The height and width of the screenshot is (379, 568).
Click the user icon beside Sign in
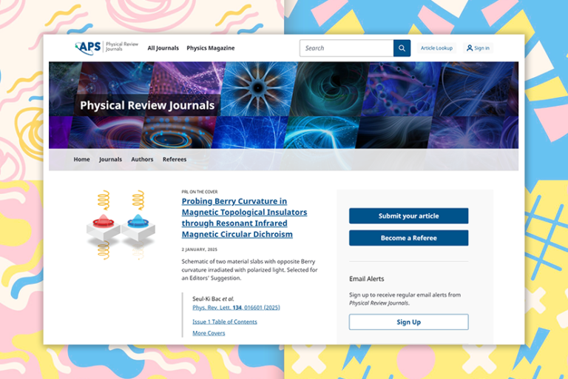[470, 48]
